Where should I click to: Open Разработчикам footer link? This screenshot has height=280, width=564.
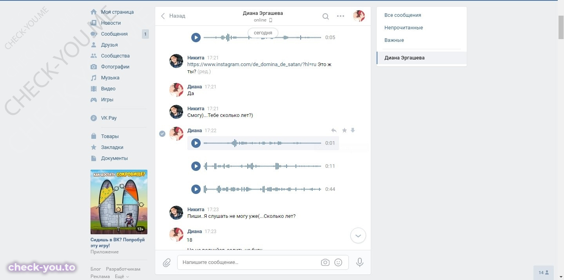click(123, 269)
